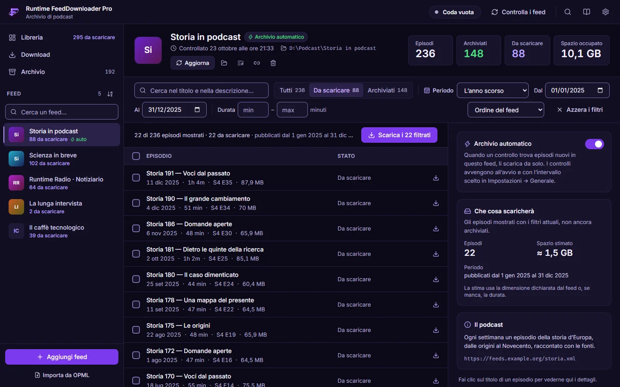
Task: Download episode Storia 186 via its arrow icon
Action: tap(436, 228)
